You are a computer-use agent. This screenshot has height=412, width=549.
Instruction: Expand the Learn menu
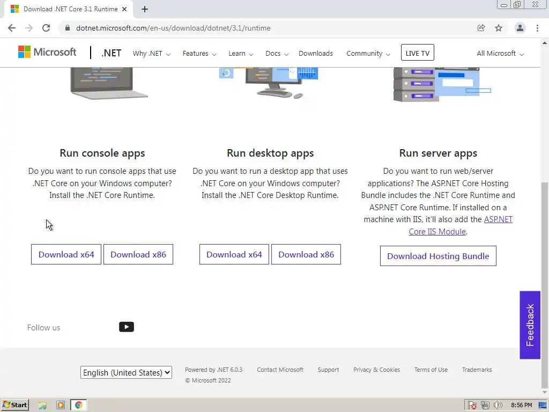(x=241, y=54)
